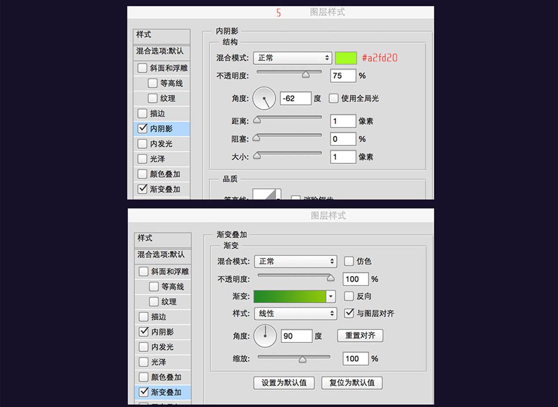
Task: Select 内阴影 row label in bottom dialog
Action: (163, 332)
